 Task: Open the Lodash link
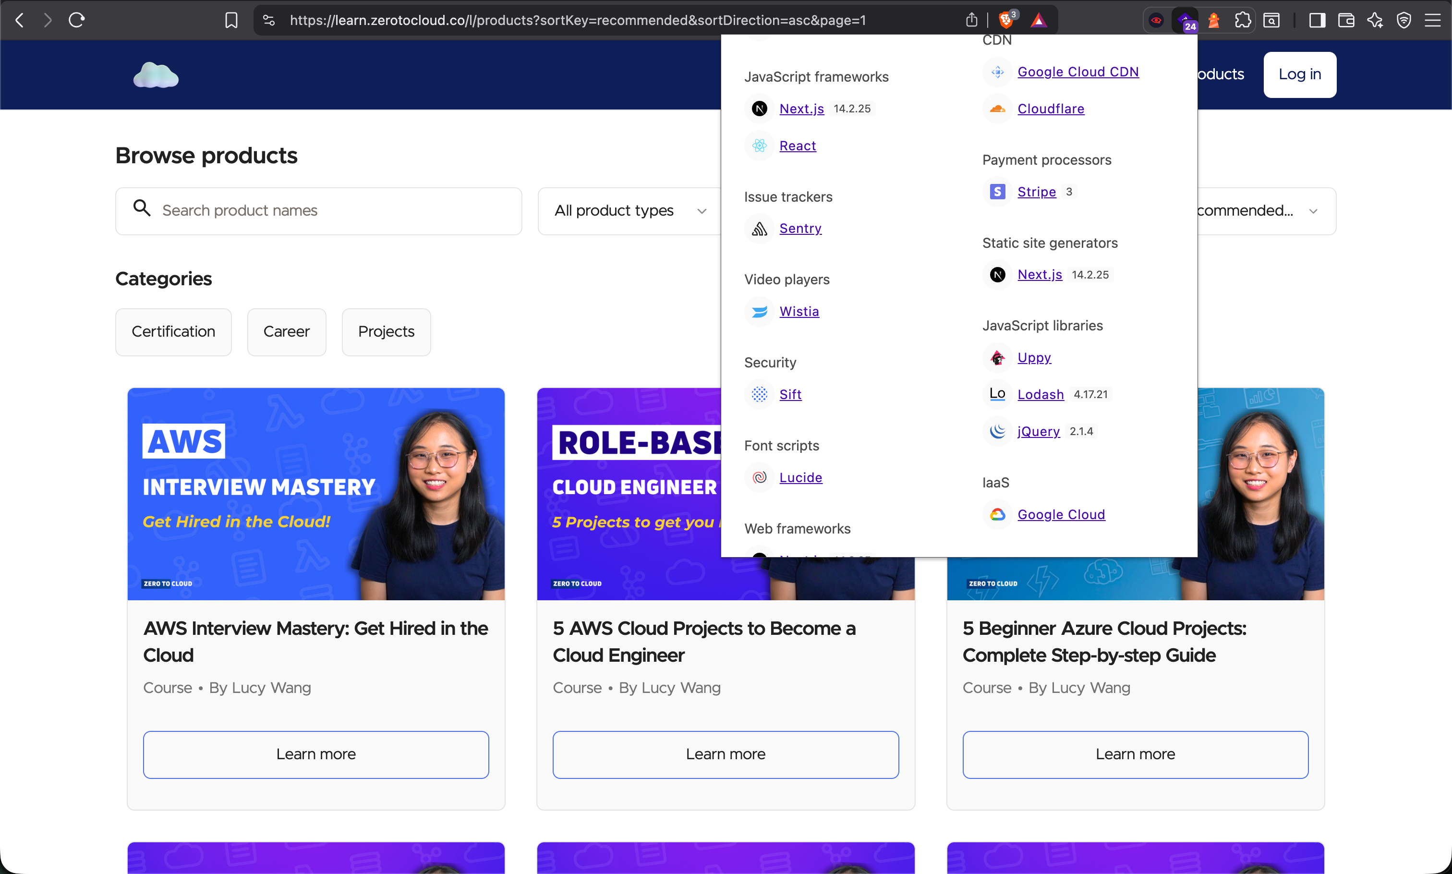1041,394
